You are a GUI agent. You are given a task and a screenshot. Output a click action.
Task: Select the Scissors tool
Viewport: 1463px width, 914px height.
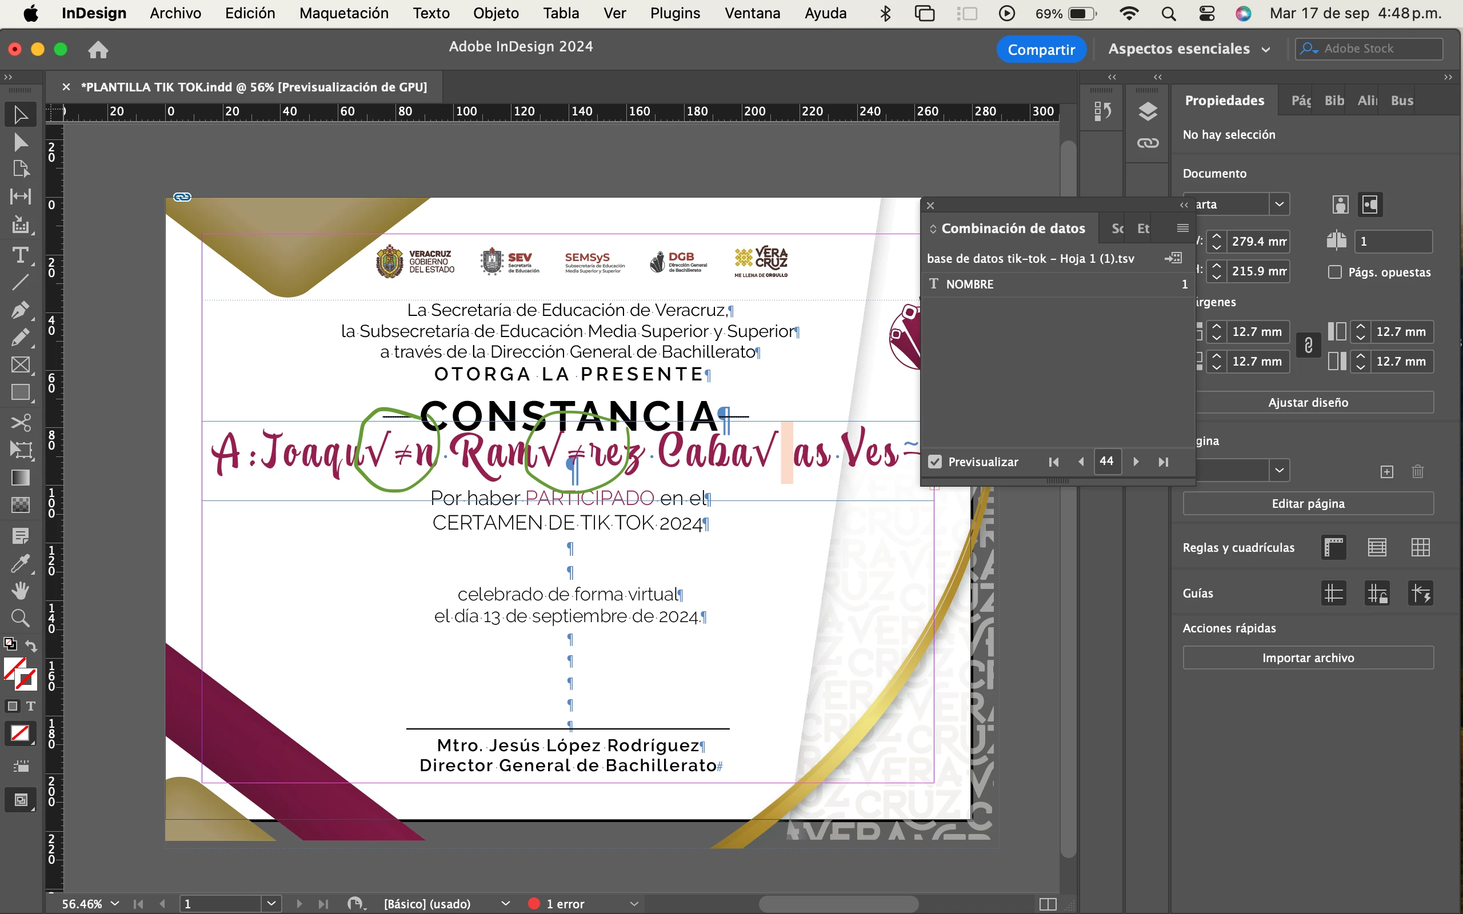tap(20, 422)
